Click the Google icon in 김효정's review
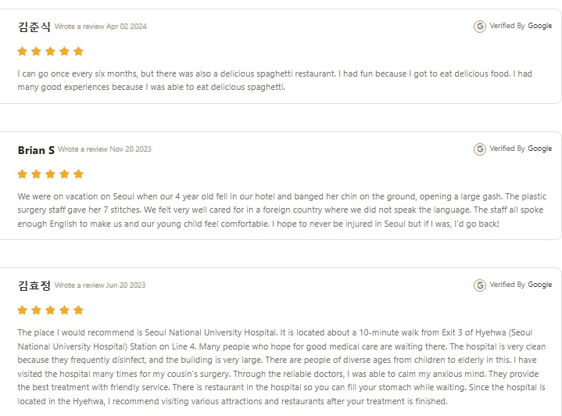Viewport: 562px width, 416px height. click(480, 285)
